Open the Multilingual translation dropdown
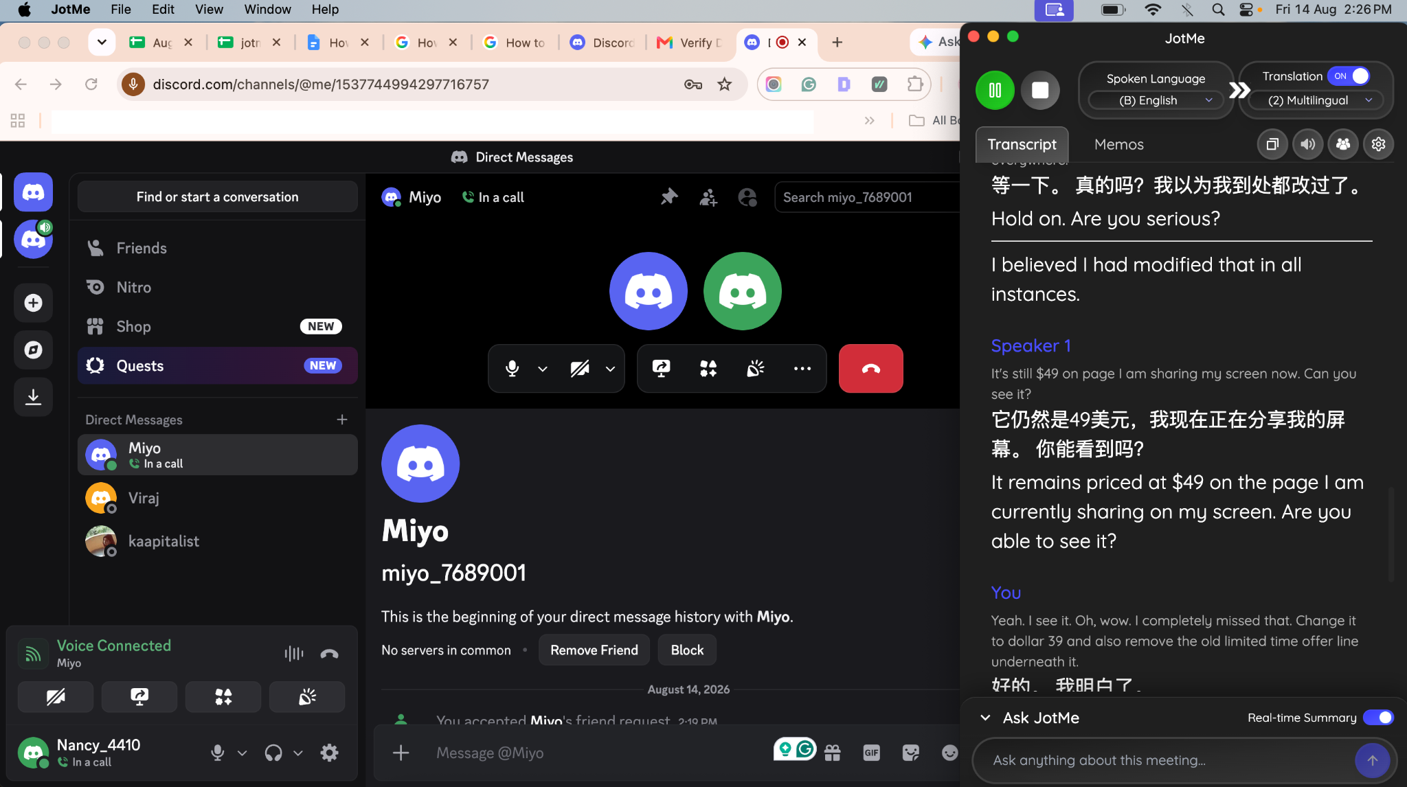This screenshot has width=1407, height=787. pos(1316,100)
